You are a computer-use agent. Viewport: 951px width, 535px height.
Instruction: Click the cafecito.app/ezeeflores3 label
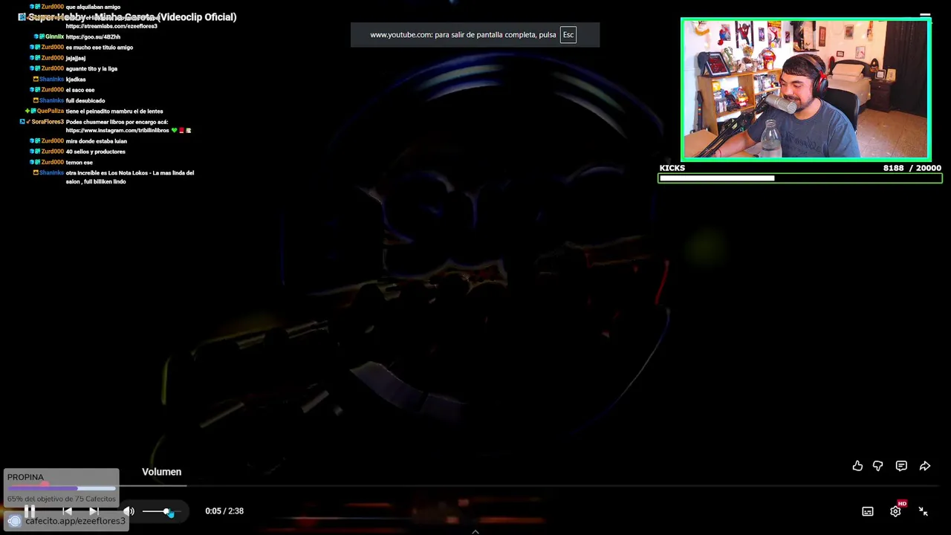click(76, 522)
